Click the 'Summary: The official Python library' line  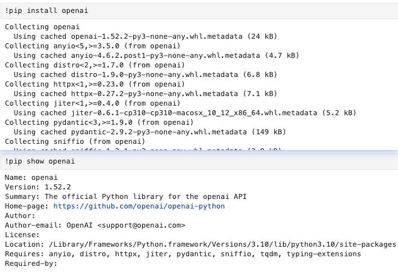[126, 197]
